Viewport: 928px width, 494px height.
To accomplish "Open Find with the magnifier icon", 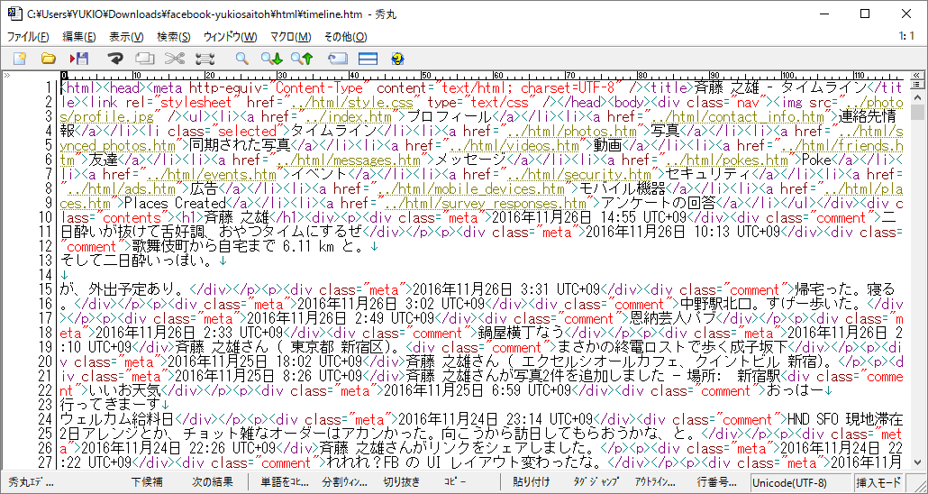I will coord(241,59).
